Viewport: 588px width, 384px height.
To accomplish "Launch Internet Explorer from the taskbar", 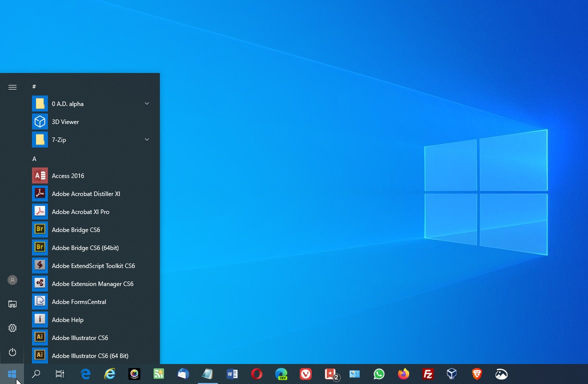I will point(110,374).
